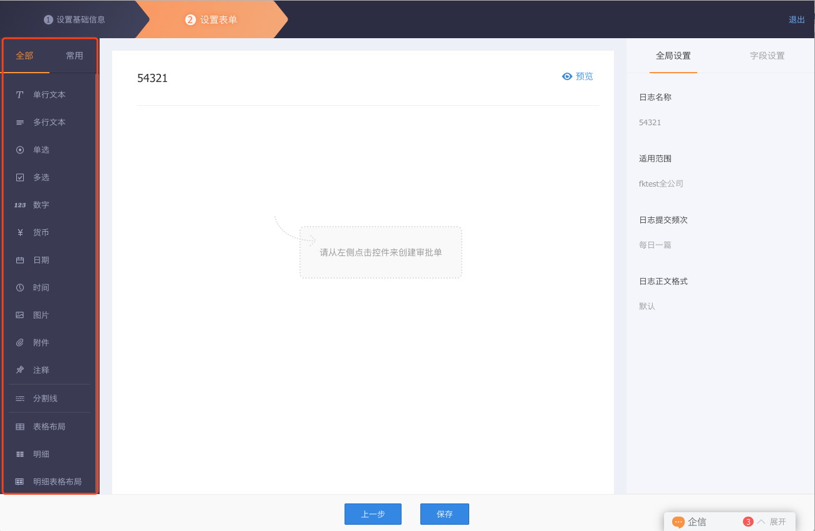Image resolution: width=815 pixels, height=531 pixels.
Task: Go to step 1 设置基础信息
Action: (75, 19)
